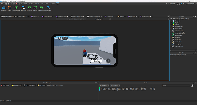This screenshot has height=105, width=197.
Task: Expand the Workspace tree node
Action: tap(171, 21)
